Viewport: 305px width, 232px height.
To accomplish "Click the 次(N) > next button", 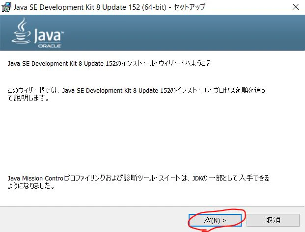I will tap(215, 220).
